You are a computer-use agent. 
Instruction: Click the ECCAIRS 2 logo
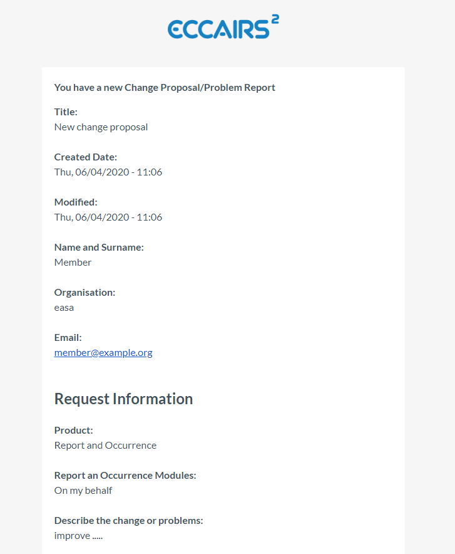[x=223, y=26]
